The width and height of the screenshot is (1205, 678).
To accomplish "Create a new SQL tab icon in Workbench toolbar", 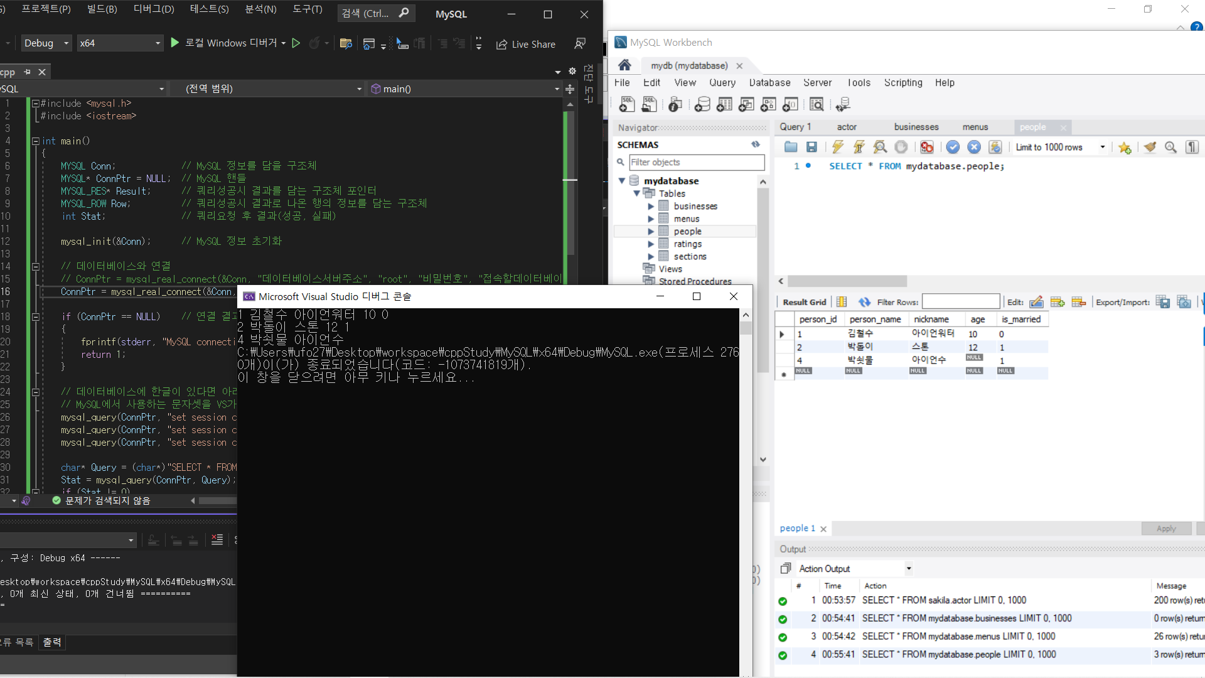I will click(x=627, y=104).
